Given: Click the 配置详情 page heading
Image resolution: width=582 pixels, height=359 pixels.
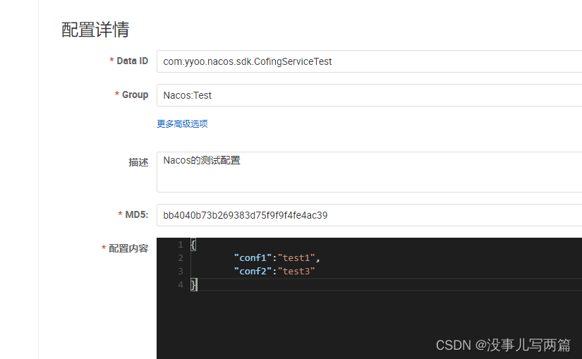Looking at the screenshot, I should click(95, 30).
